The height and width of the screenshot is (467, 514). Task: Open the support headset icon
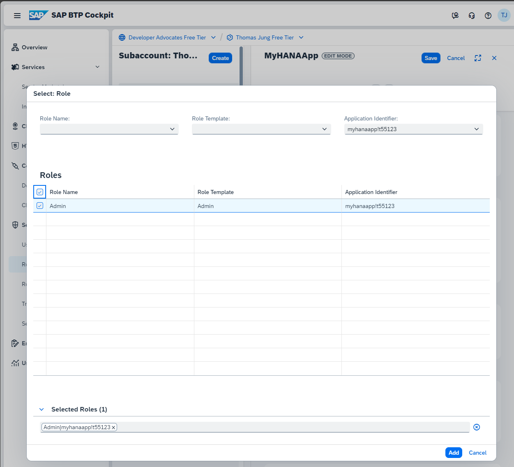pyautogui.click(x=472, y=16)
